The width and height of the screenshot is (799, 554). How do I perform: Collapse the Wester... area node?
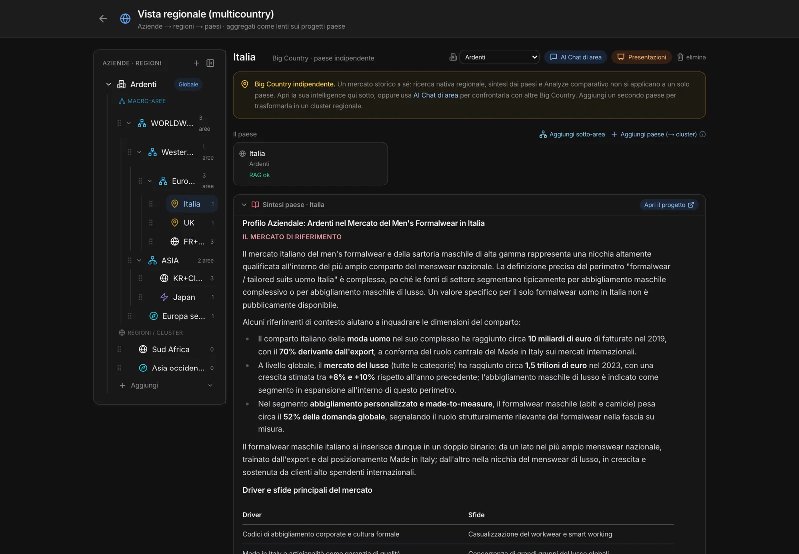click(139, 152)
